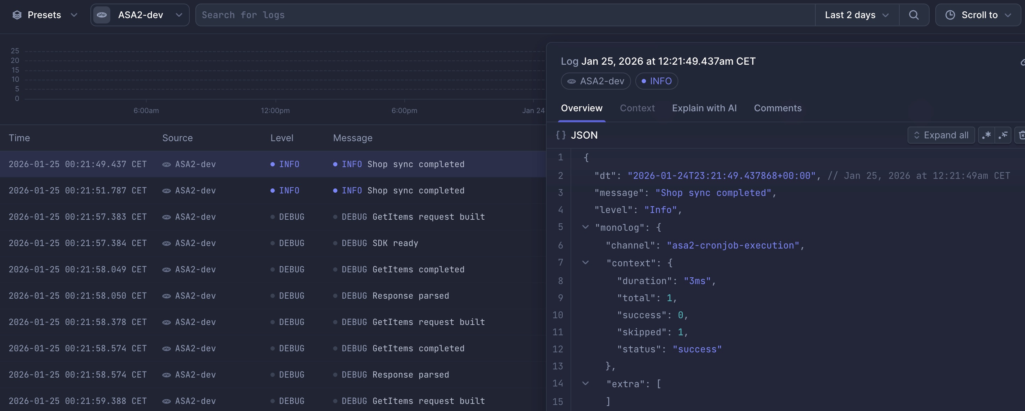This screenshot has width=1025, height=411.
Task: Open the Explain with AI tab
Action: [704, 108]
